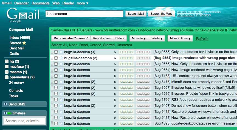The width and height of the screenshot is (237, 130).
Task: Check the bugzilla-daemon (3) Bug 9555 message
Action: point(56,52)
